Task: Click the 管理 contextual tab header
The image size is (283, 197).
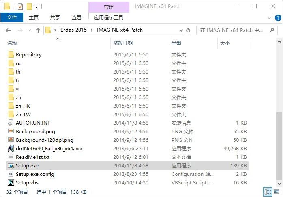Action: tap(109, 7)
